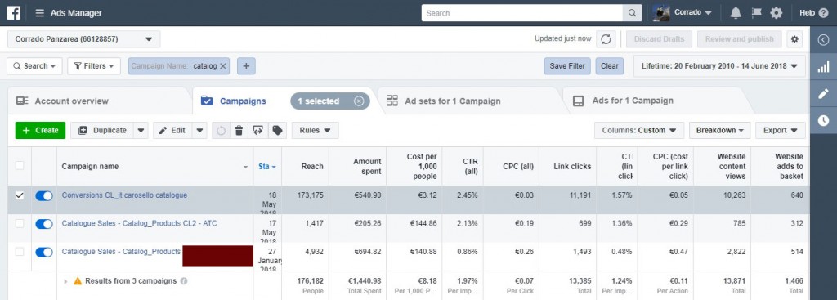
Task: Click the tag label icon
Action: click(x=277, y=130)
